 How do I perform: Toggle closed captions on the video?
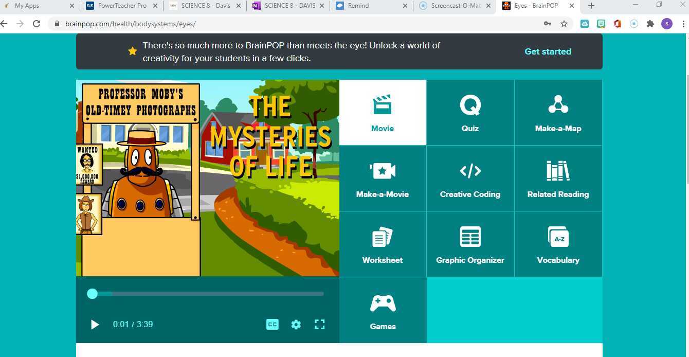272,324
